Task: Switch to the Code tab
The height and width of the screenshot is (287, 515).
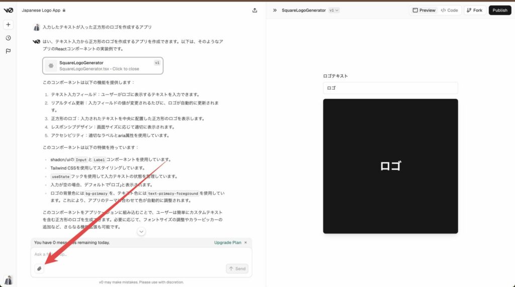Action: click(449, 10)
